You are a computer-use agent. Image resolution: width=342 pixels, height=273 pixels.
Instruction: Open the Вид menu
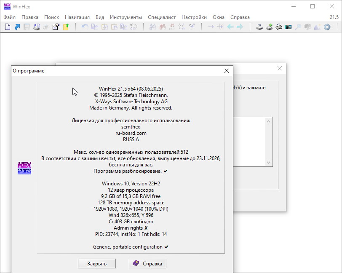pyautogui.click(x=100, y=17)
